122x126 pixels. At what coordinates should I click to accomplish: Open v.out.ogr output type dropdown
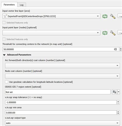(x=63, y=123)
